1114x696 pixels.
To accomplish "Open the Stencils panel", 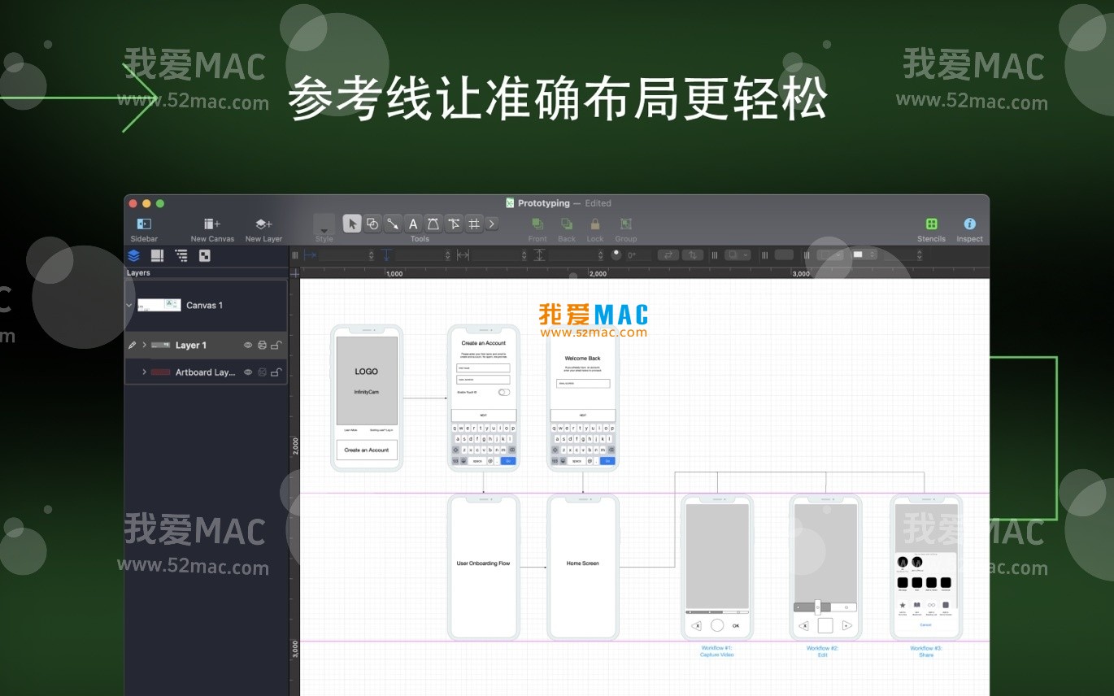I will click(931, 224).
